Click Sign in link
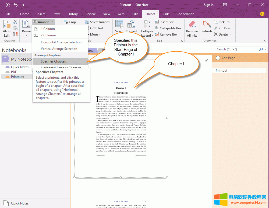Screen dimensions: 269x208 [x=208, y=5]
